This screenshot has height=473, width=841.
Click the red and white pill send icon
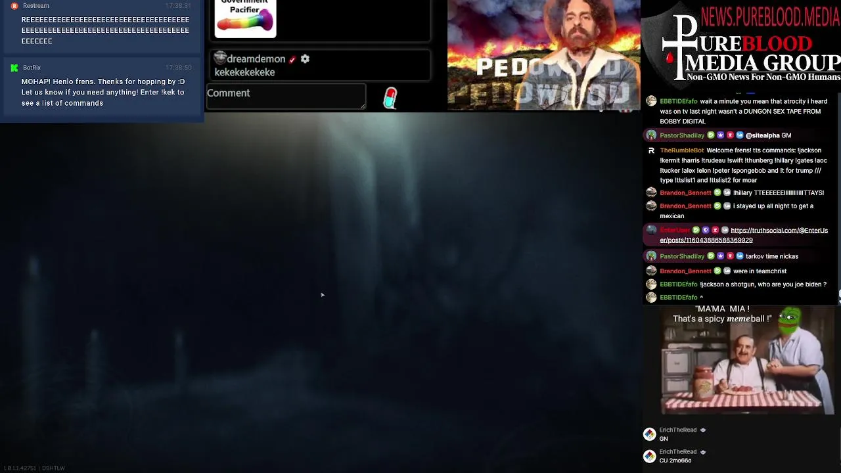pyautogui.click(x=390, y=98)
